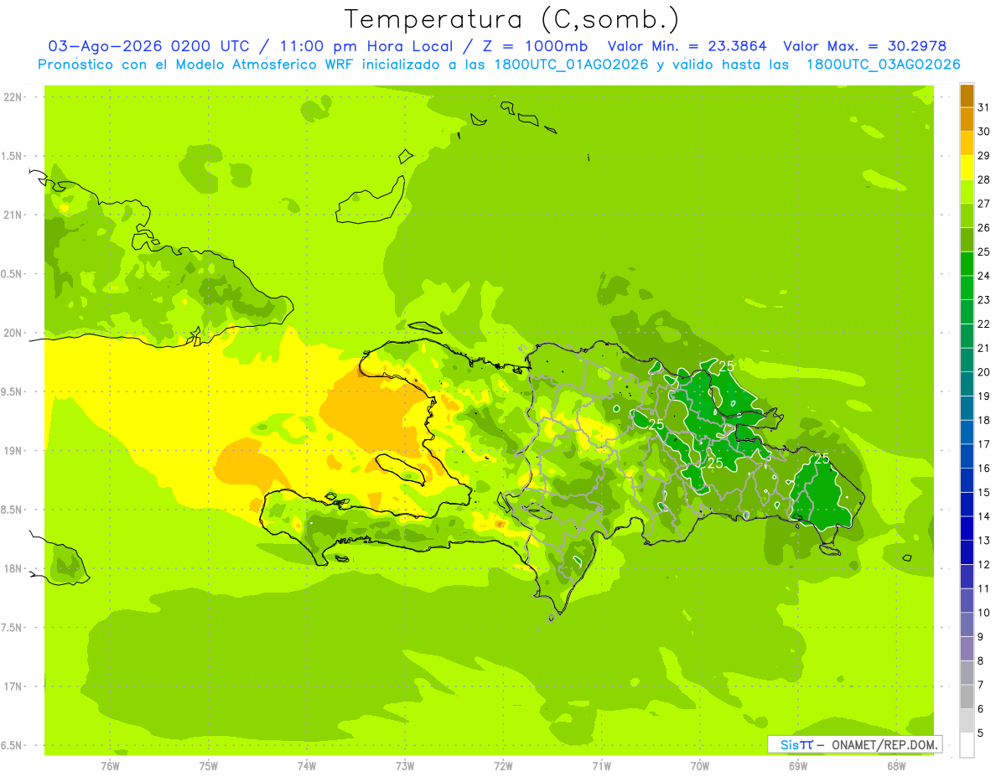This screenshot has width=1006, height=777.
Task: Click the 'Temperatura (C,somb.)' map title
Action: click(512, 19)
